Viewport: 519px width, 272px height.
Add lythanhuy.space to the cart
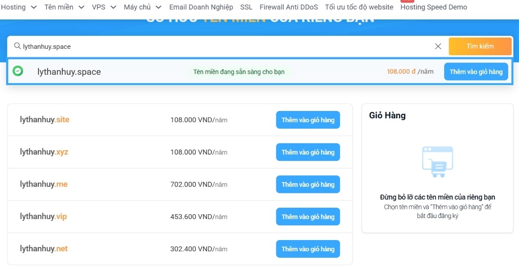pos(476,72)
